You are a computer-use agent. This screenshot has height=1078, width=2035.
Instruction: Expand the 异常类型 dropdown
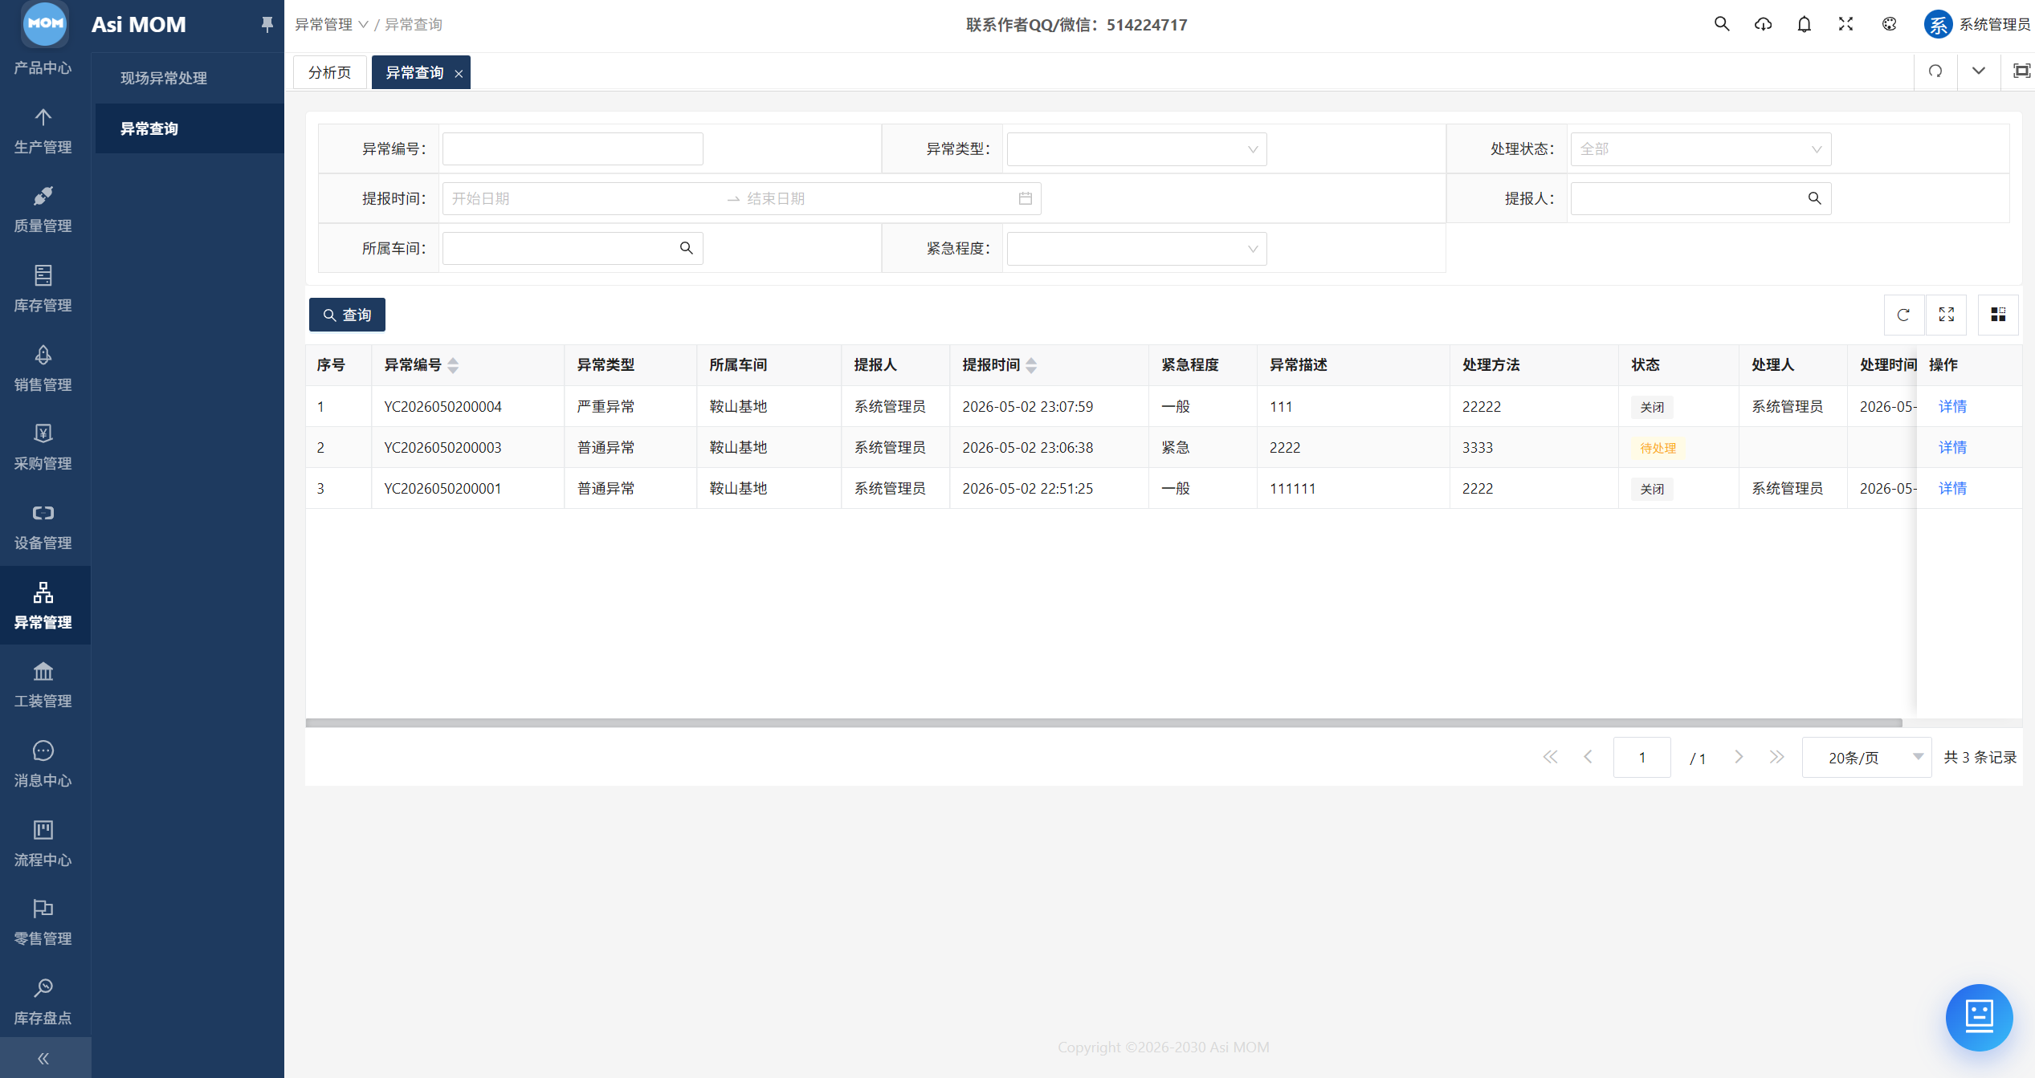click(x=1136, y=149)
